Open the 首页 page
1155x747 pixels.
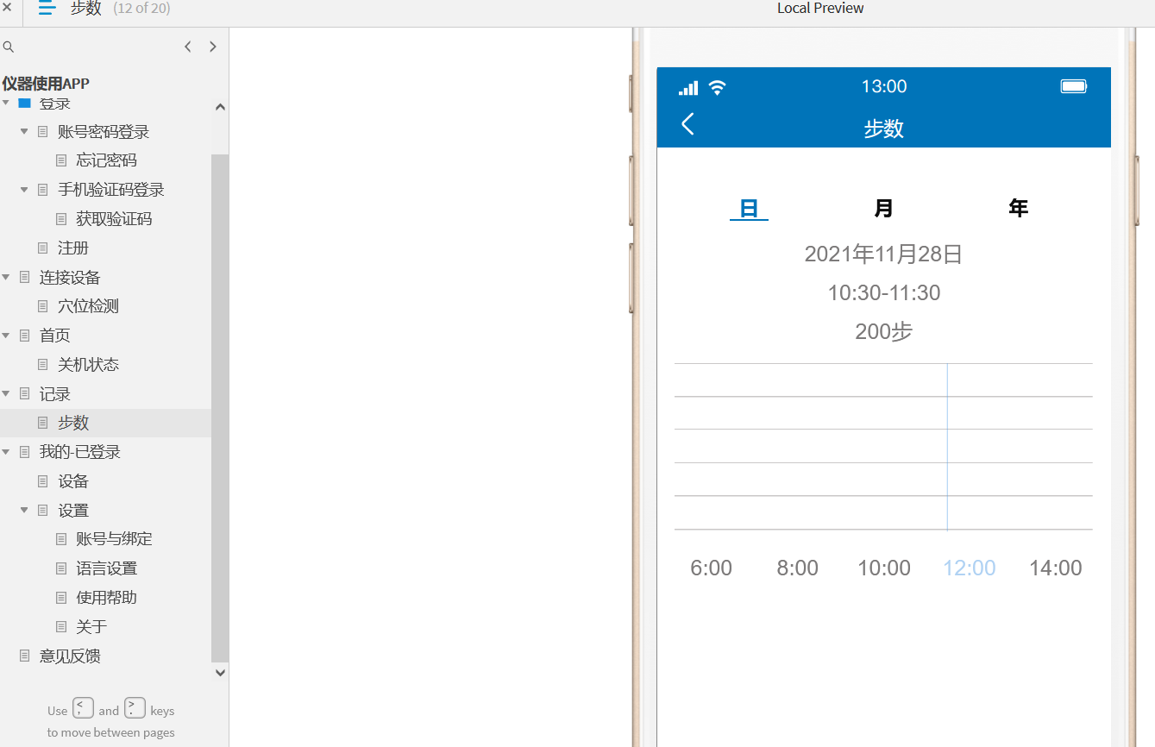(55, 336)
